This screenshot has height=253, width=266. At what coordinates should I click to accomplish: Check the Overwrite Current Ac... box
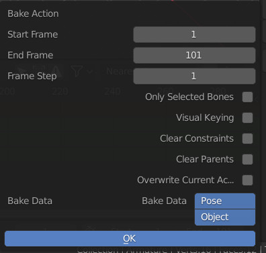click(x=247, y=180)
